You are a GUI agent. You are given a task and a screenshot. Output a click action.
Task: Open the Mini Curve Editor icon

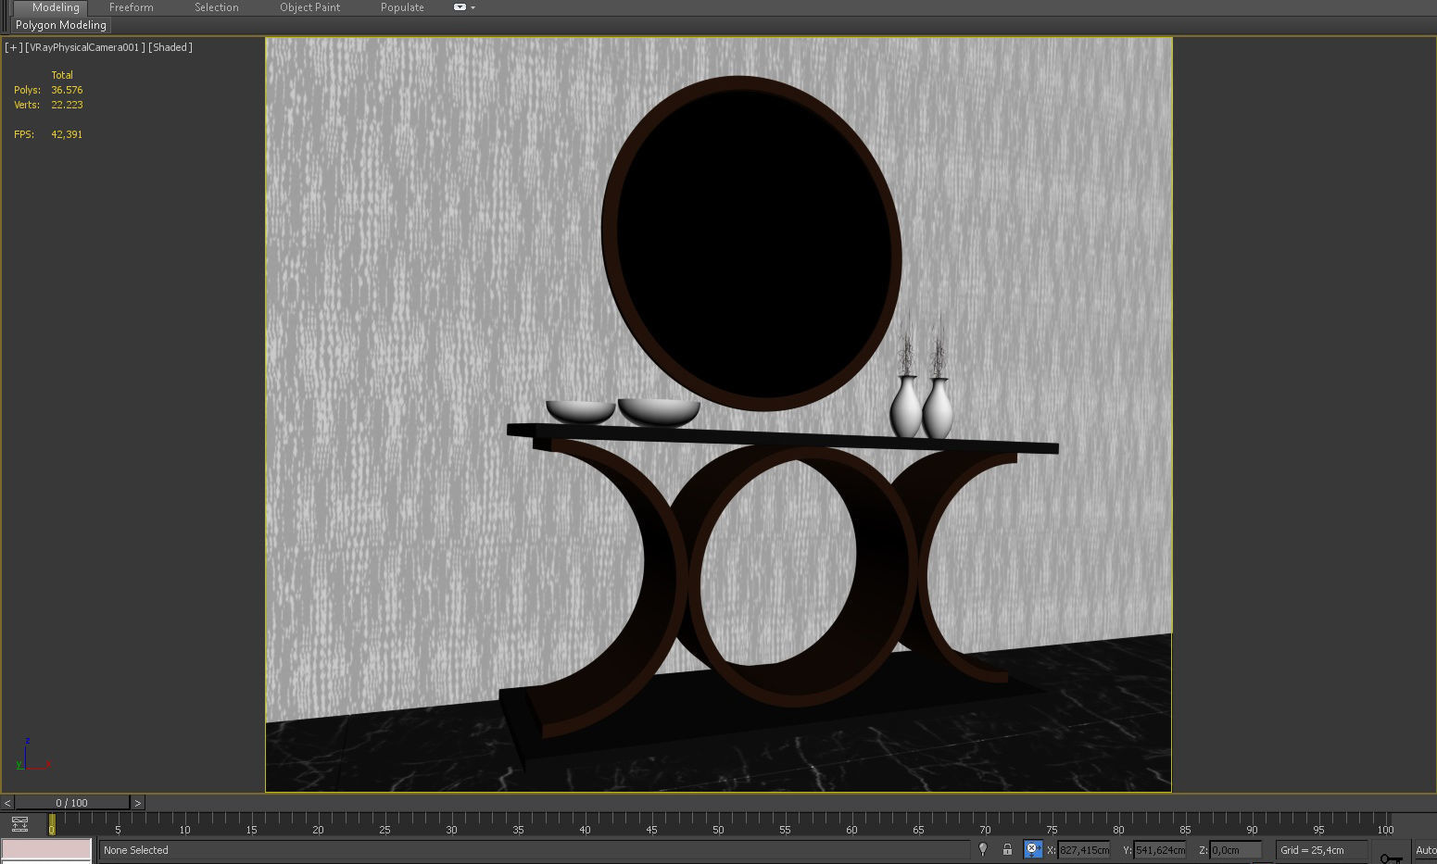pyautogui.click(x=19, y=823)
